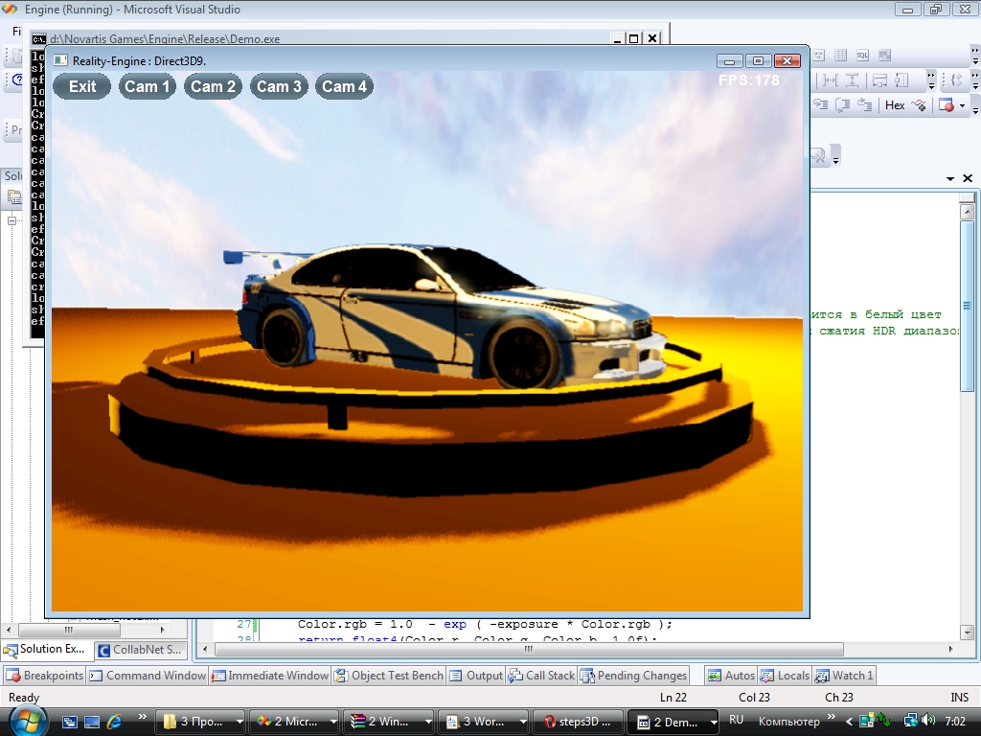Click the RU language indicator
The image size is (981, 736).
pos(737,720)
